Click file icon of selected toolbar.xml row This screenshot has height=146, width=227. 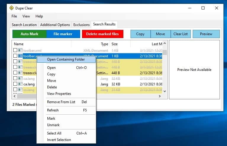pyautogui.click(x=20, y=56)
